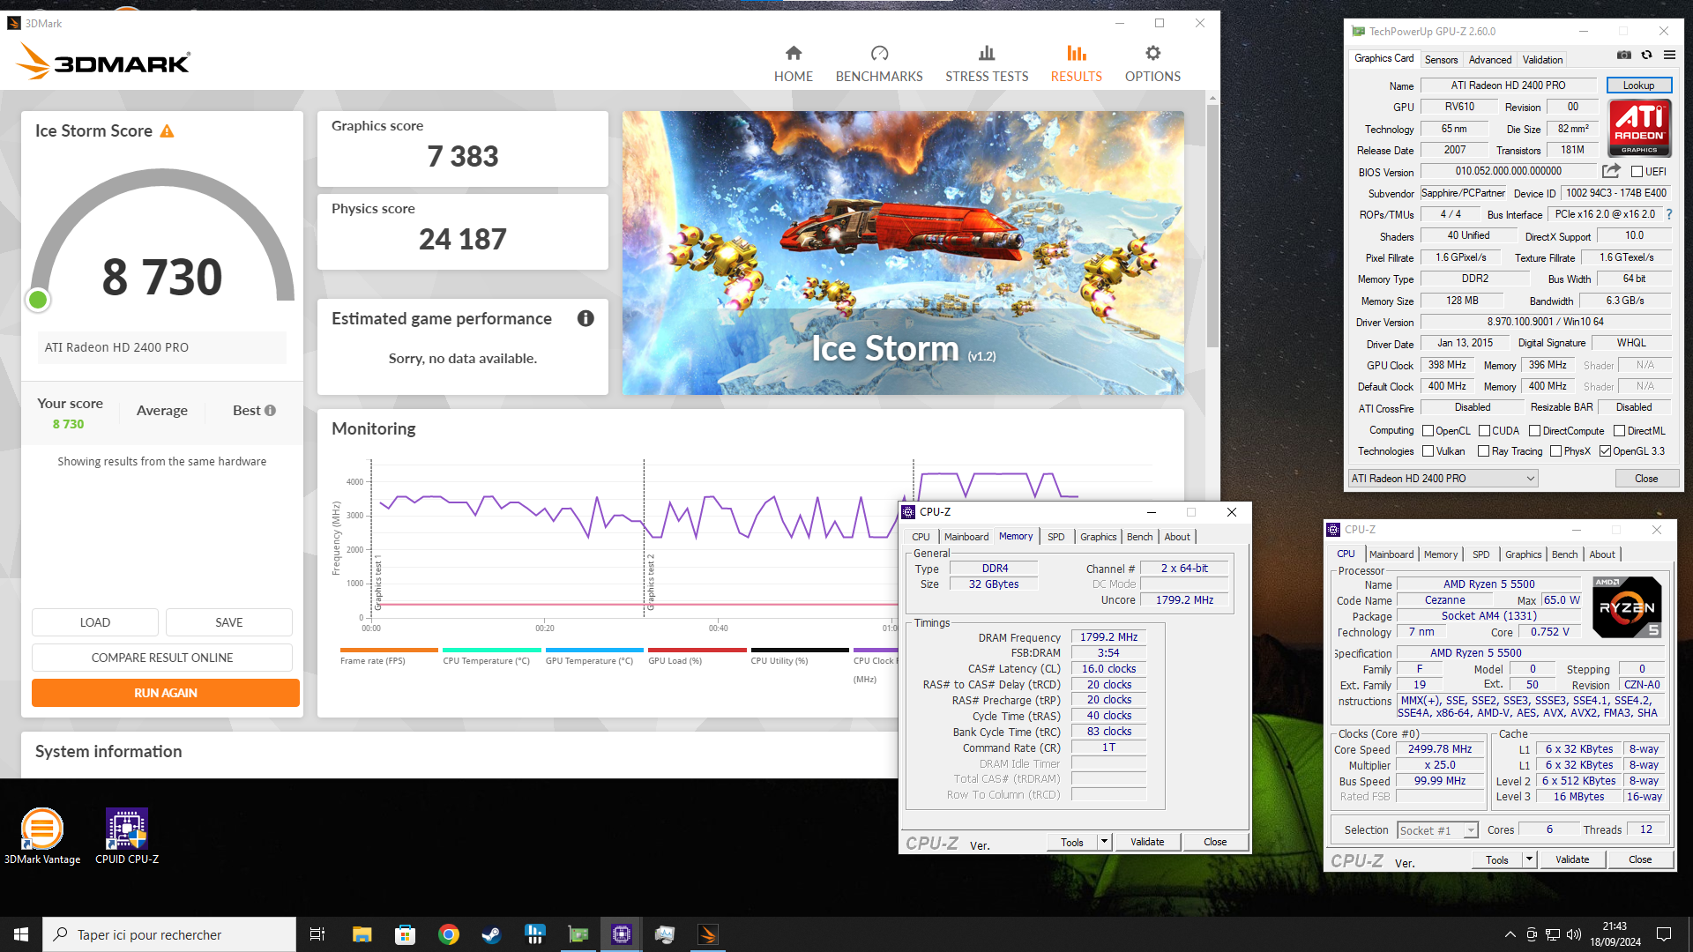This screenshot has height=952, width=1693.
Task: Toggle the Vulkan checkbox in GPU-Z
Action: (x=1428, y=451)
